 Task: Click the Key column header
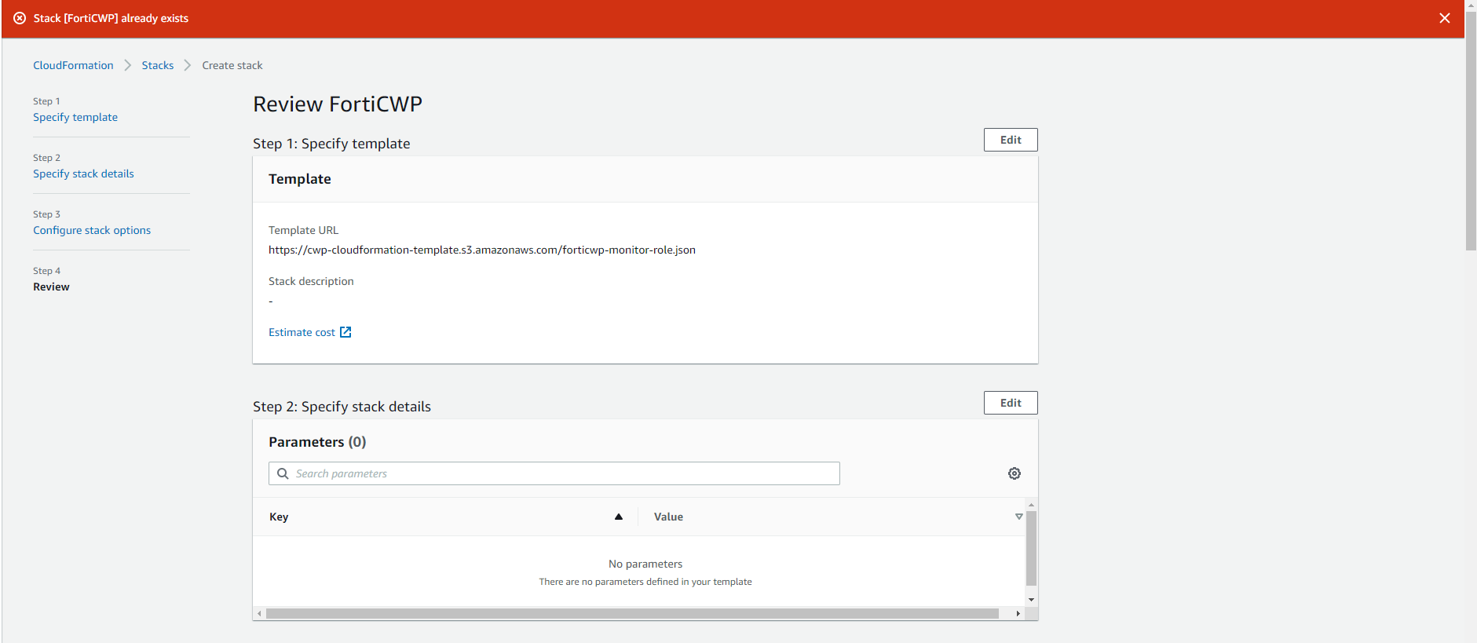tap(279, 517)
